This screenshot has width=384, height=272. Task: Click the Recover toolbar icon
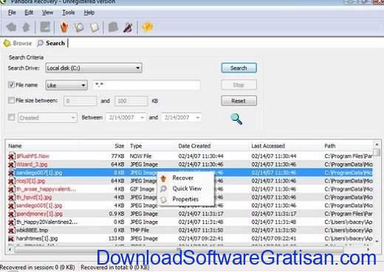pyautogui.click(x=64, y=27)
